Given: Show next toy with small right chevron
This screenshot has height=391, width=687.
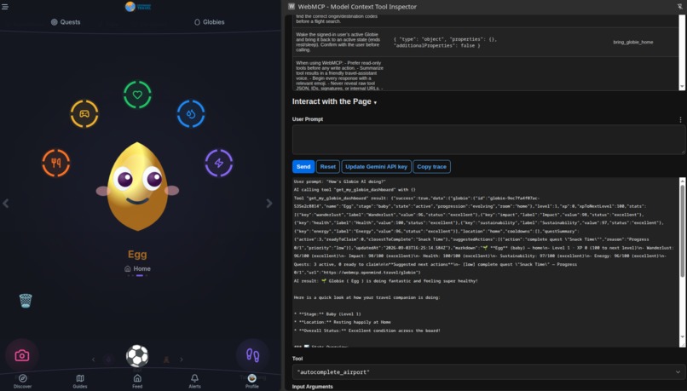Looking at the screenshot, I should click(x=182, y=359).
